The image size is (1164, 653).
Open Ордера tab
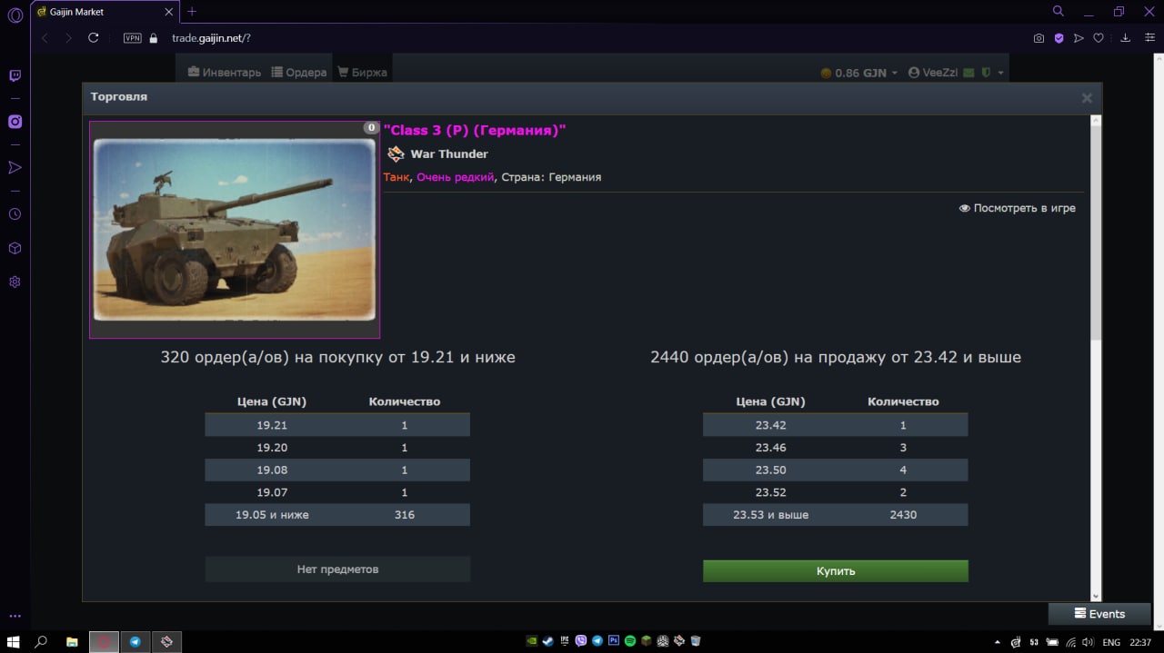(x=299, y=73)
